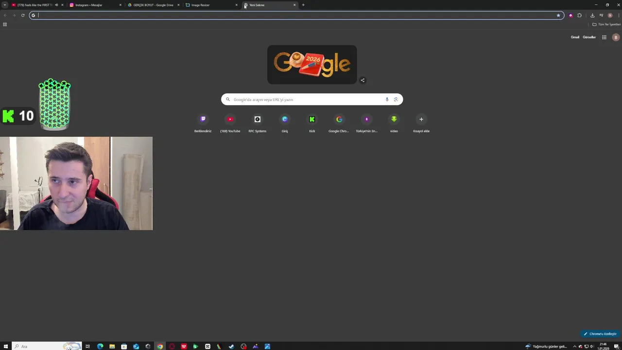This screenshot has height=350, width=622.
Task: Open Task View in taskbar
Action: pos(87,347)
